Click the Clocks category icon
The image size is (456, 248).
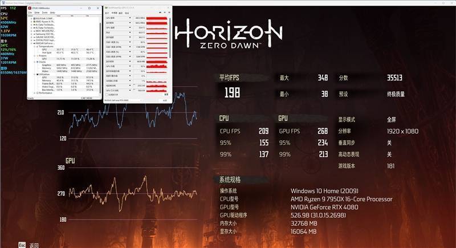37,62
